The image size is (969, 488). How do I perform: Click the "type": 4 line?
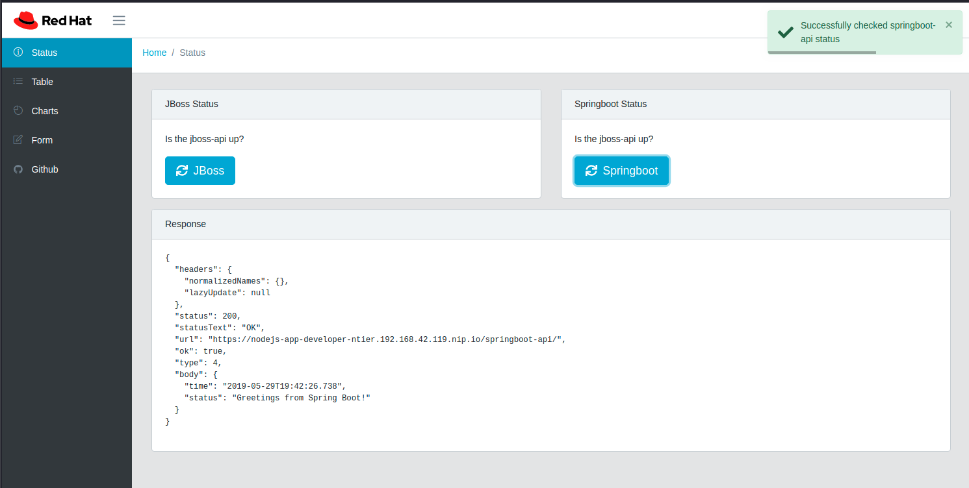tap(198, 363)
